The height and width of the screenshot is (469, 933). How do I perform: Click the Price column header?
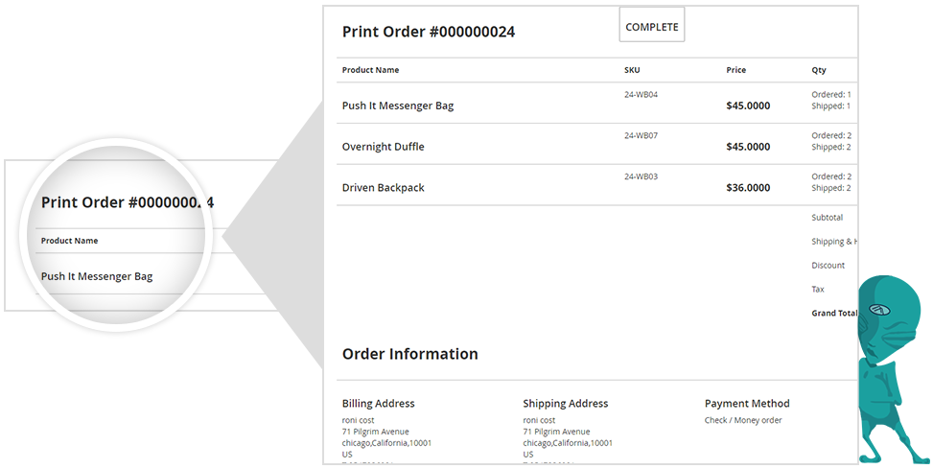click(x=735, y=70)
